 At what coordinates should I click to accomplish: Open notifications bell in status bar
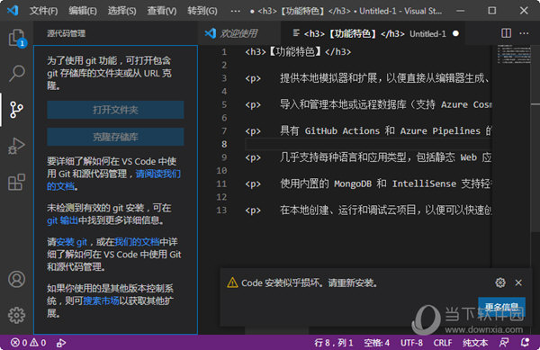pos(525,343)
